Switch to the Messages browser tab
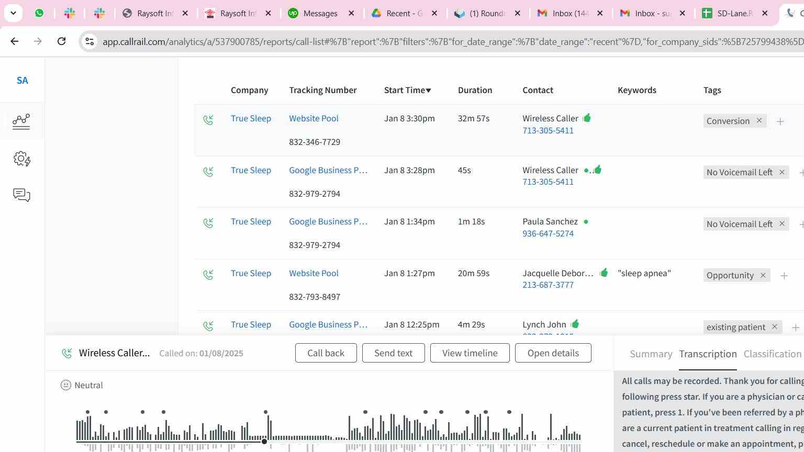 [321, 14]
